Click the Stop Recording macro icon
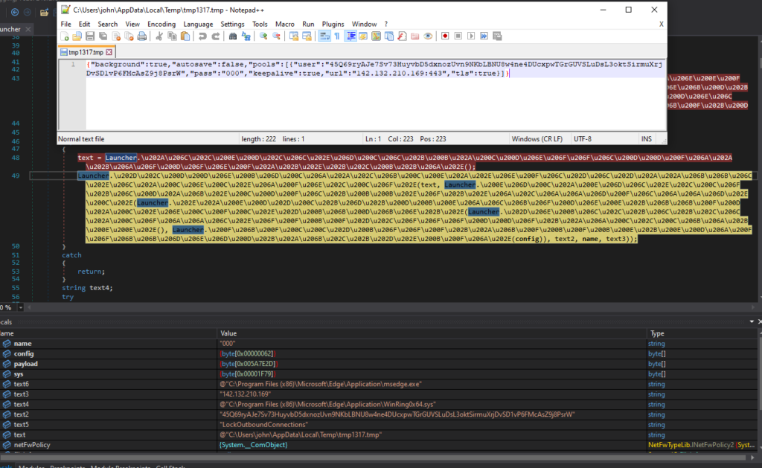 point(458,36)
